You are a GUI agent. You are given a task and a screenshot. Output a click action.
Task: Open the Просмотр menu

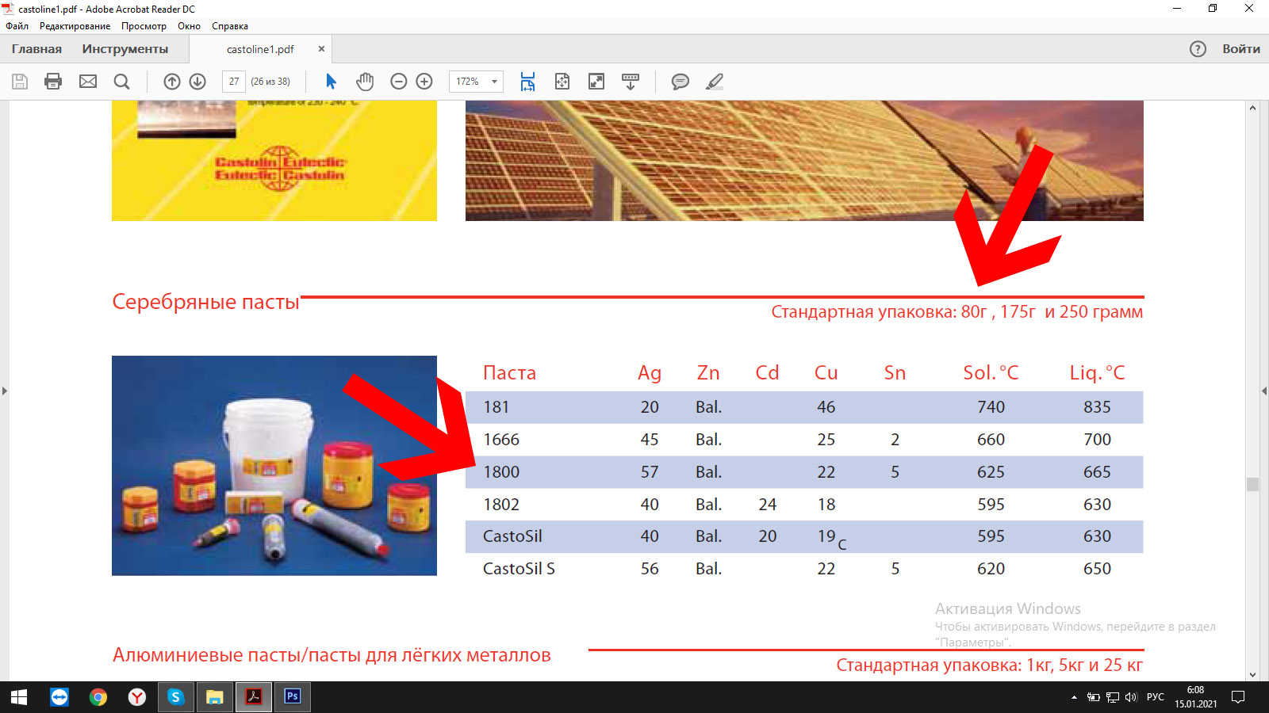pos(144,26)
